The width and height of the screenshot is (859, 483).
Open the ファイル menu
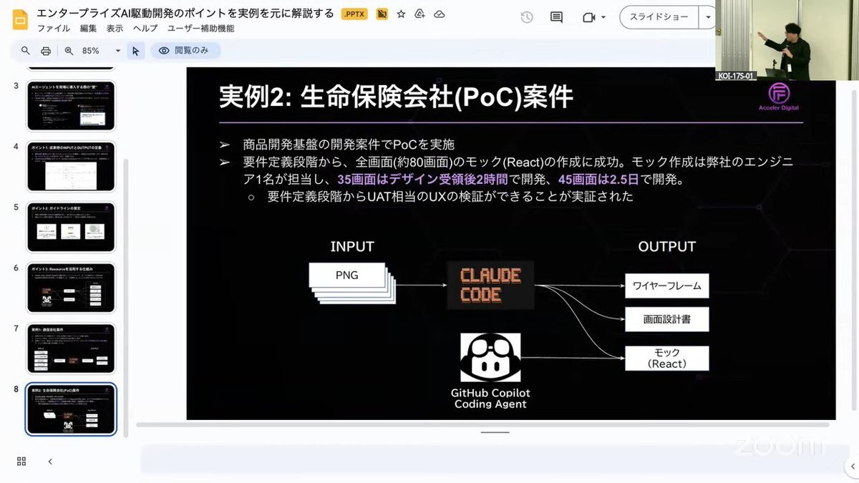53,29
